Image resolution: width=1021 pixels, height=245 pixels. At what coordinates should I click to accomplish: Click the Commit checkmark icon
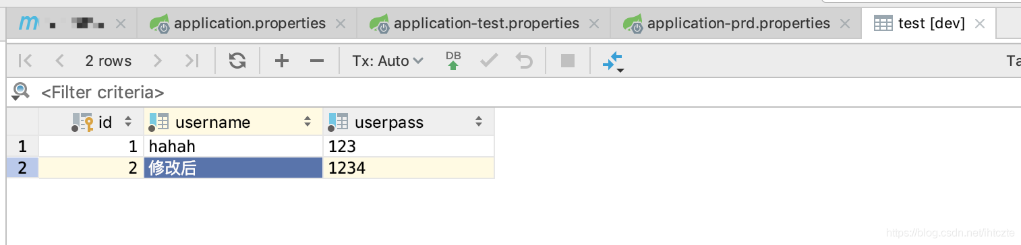[489, 61]
